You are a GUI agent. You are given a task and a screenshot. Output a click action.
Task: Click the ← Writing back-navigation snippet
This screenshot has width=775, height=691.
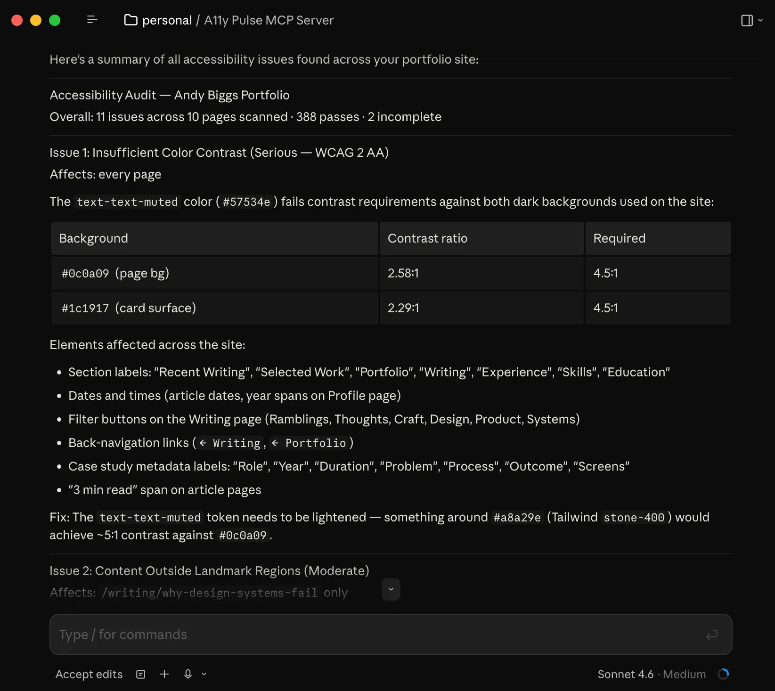click(229, 443)
